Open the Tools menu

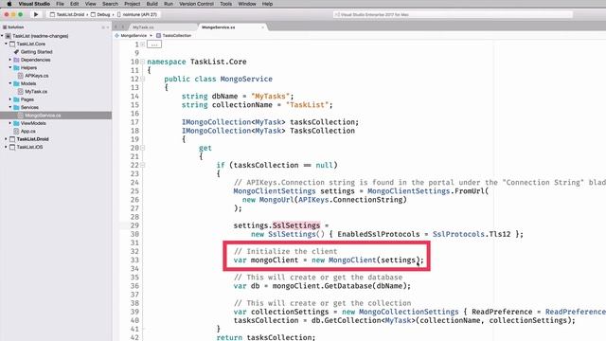225,4
